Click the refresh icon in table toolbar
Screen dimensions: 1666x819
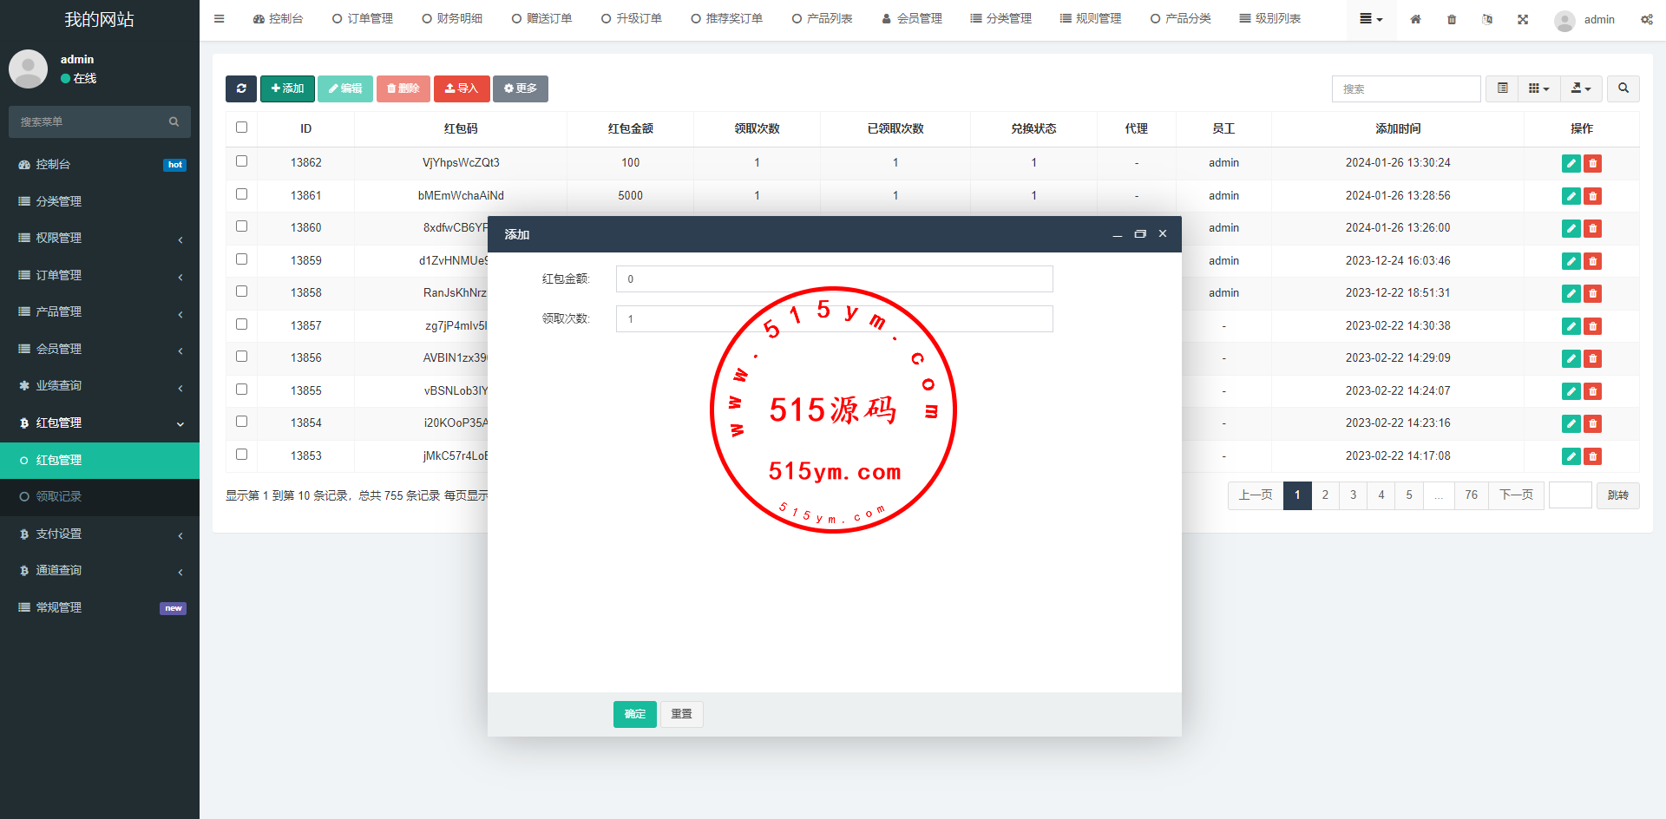click(x=241, y=88)
